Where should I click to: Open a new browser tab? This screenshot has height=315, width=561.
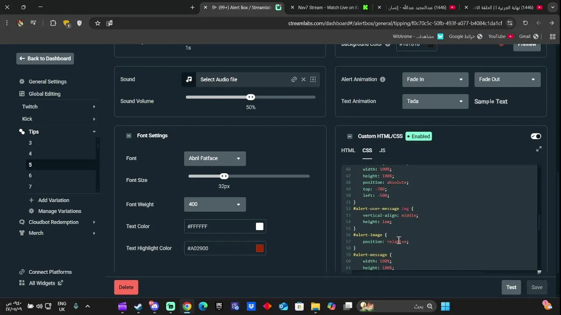click(x=192, y=7)
